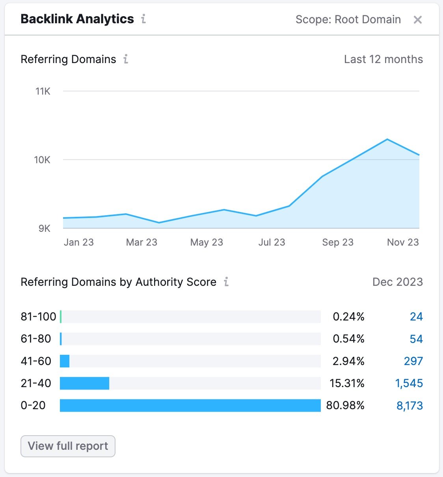
Task: Click the 24 link for 81-100 scores
Action: 416,317
